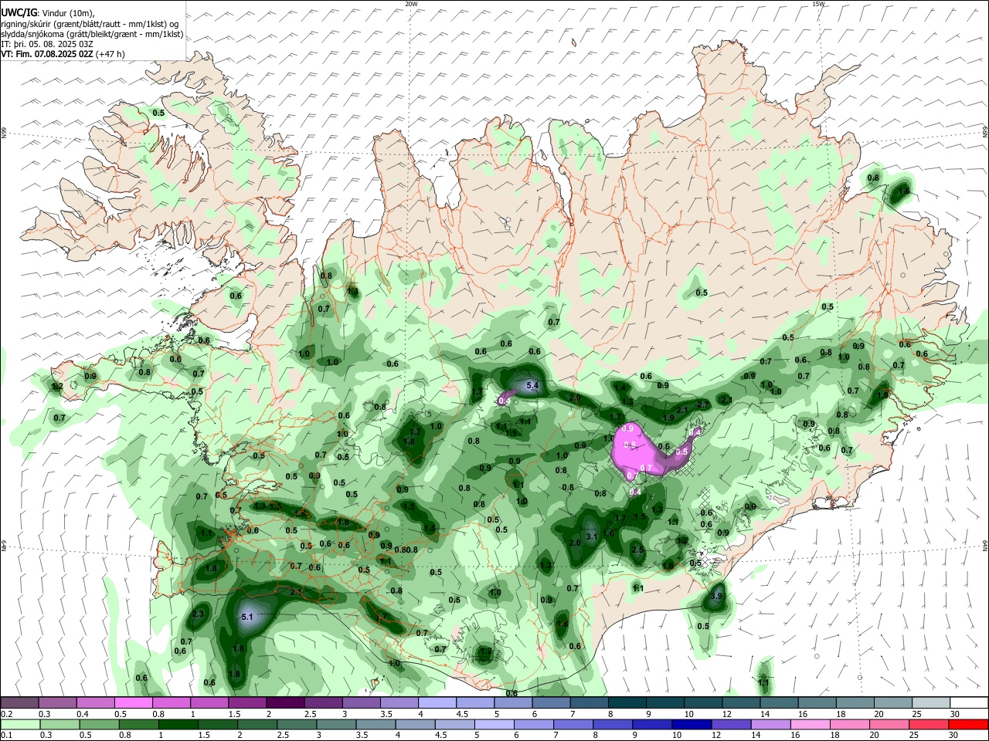Pick the deep purple 1.5–2 swatch in upper legend

point(285,703)
